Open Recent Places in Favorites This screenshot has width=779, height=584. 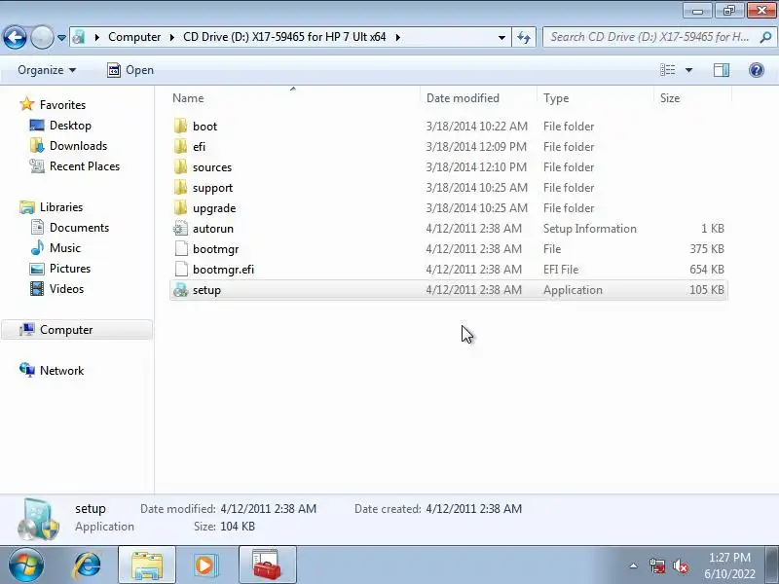pos(85,165)
